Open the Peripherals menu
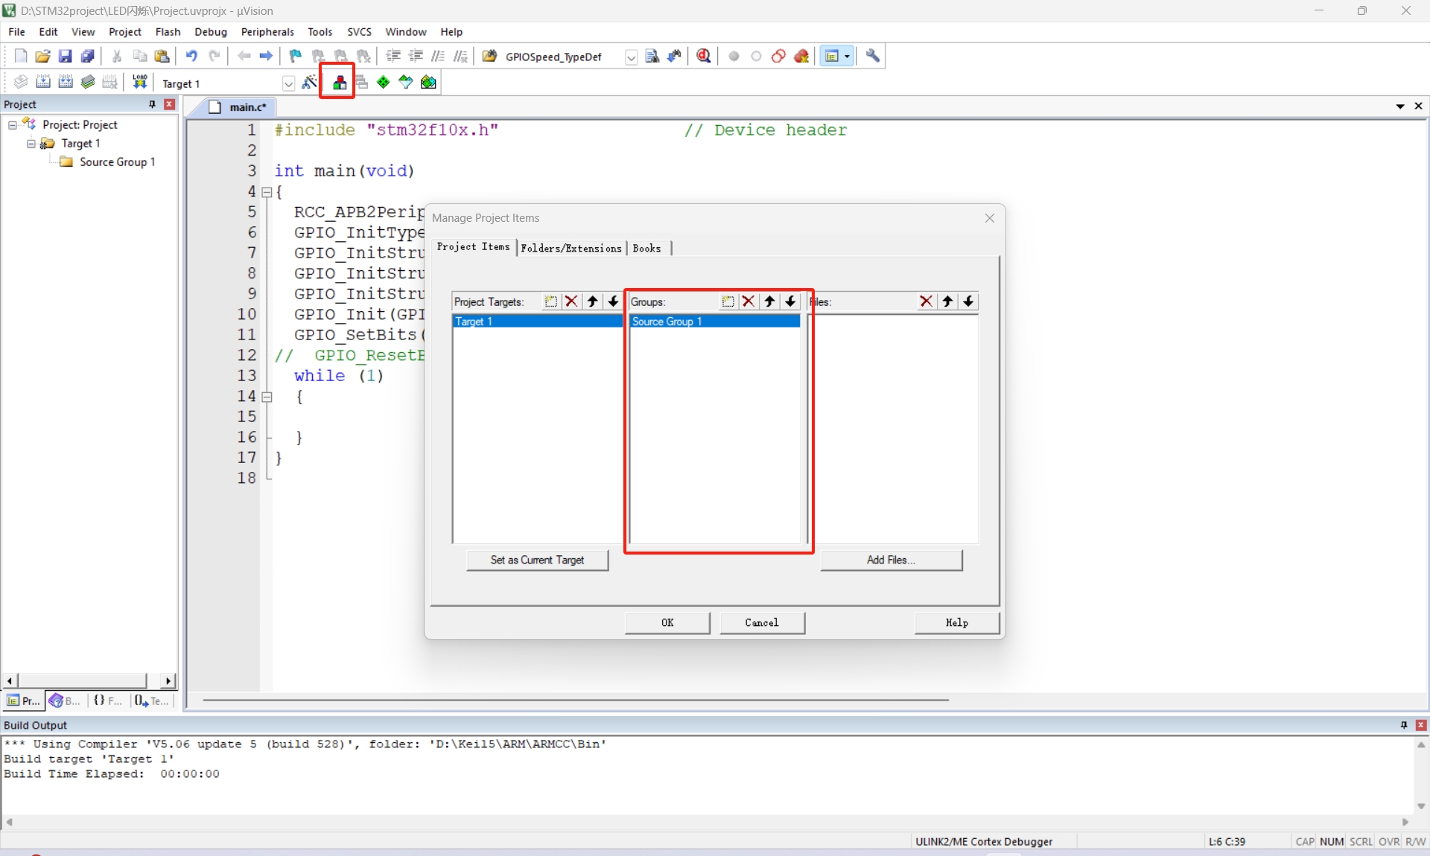The image size is (1430, 856). [x=267, y=32]
